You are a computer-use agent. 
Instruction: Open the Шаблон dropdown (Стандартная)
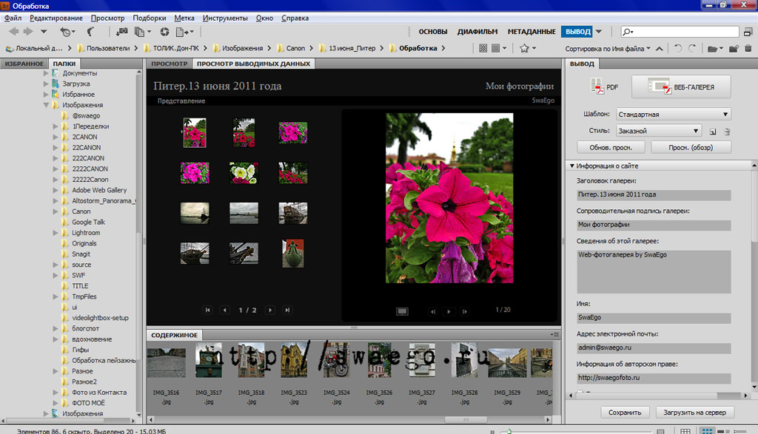click(673, 115)
